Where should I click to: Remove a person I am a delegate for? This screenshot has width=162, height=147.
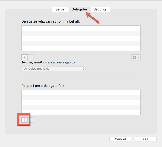(31, 120)
